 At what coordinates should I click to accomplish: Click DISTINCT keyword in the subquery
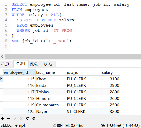[46, 20]
